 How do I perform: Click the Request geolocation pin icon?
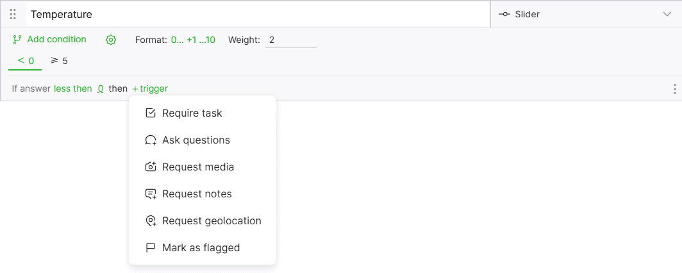pyautogui.click(x=151, y=221)
